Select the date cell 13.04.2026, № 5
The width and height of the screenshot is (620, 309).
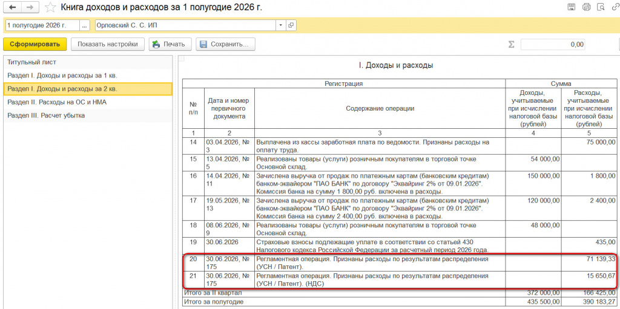[x=228, y=163]
